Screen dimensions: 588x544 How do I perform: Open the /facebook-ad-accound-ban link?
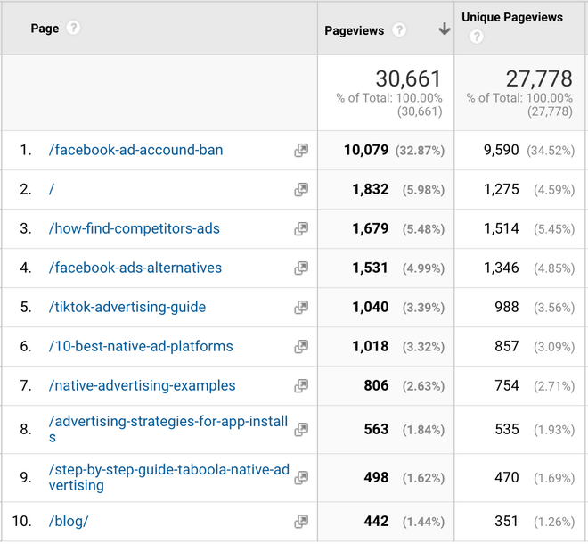click(135, 151)
